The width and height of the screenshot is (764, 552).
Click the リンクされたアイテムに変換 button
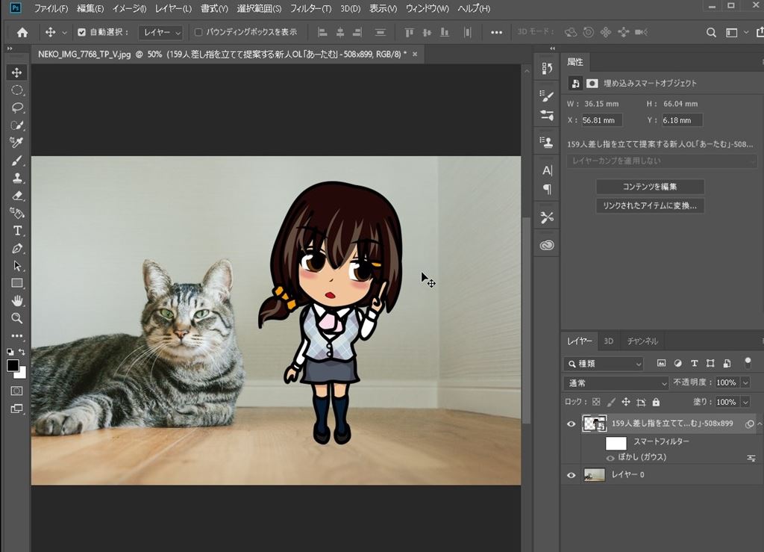(650, 205)
